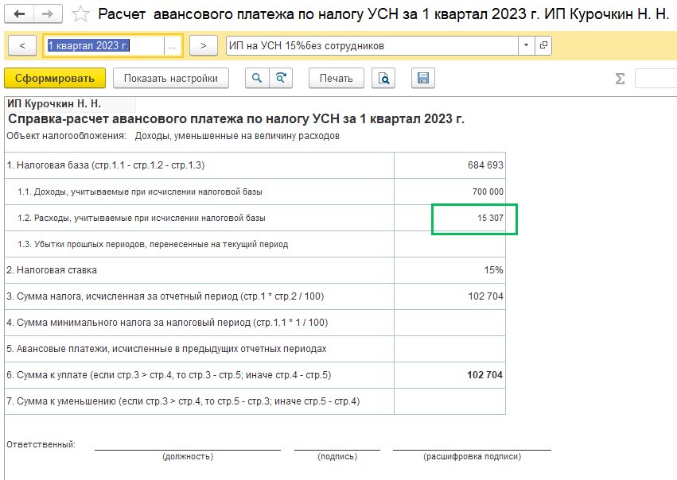
Task: Open organization in new window icon
Action: 543,46
